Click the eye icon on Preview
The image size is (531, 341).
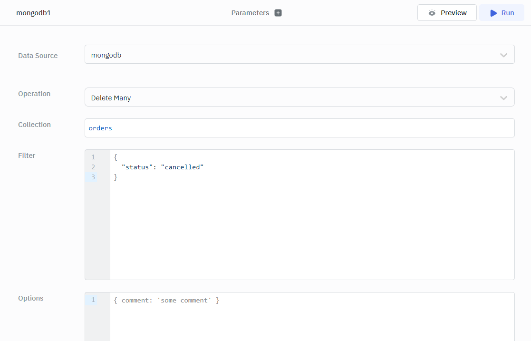click(432, 13)
